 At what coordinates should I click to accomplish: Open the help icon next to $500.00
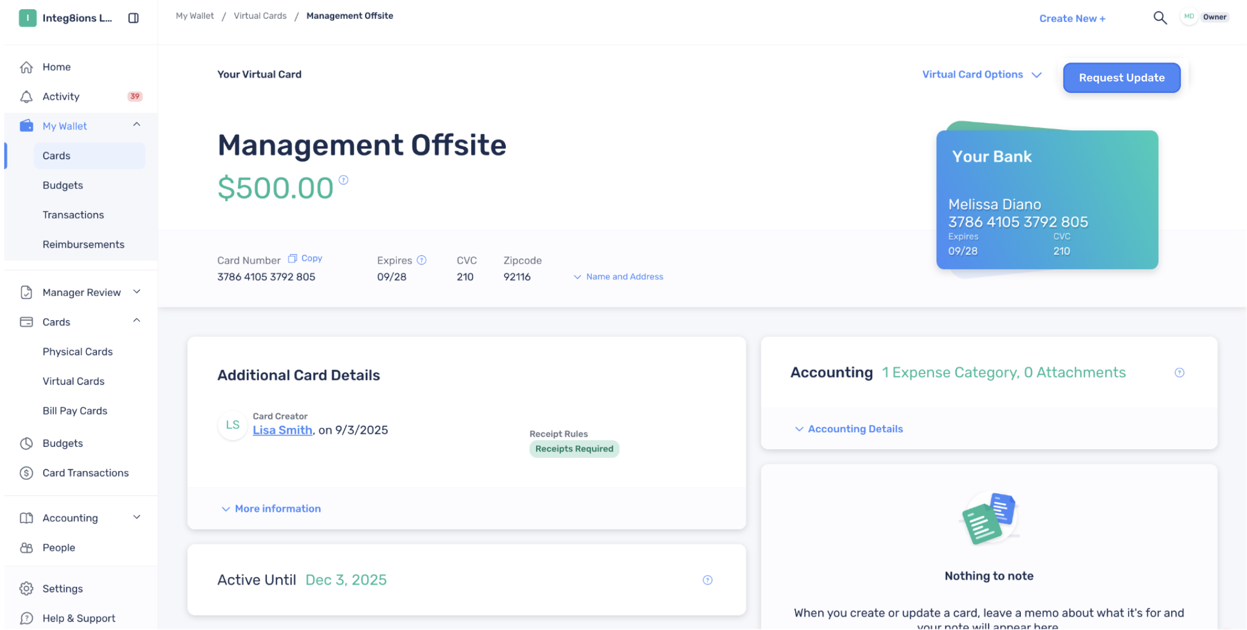(343, 180)
